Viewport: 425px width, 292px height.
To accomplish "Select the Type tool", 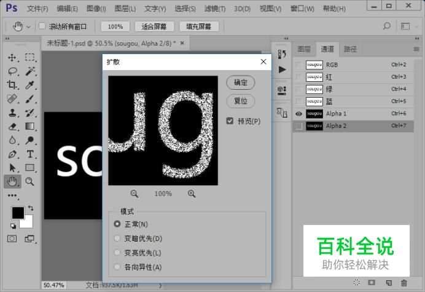I will pos(30,154).
